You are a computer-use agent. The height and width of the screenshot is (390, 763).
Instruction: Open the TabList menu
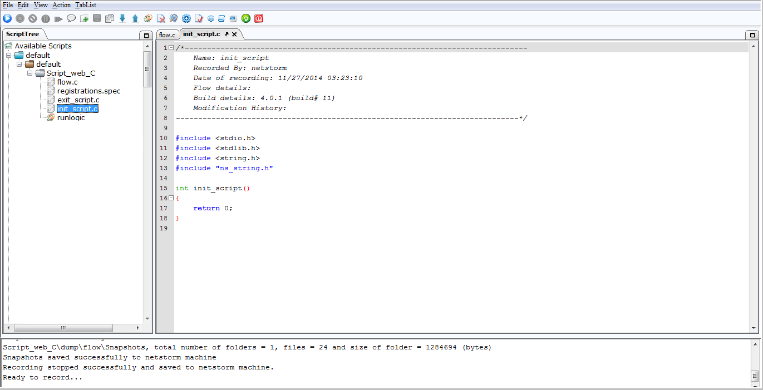pyautogui.click(x=86, y=5)
